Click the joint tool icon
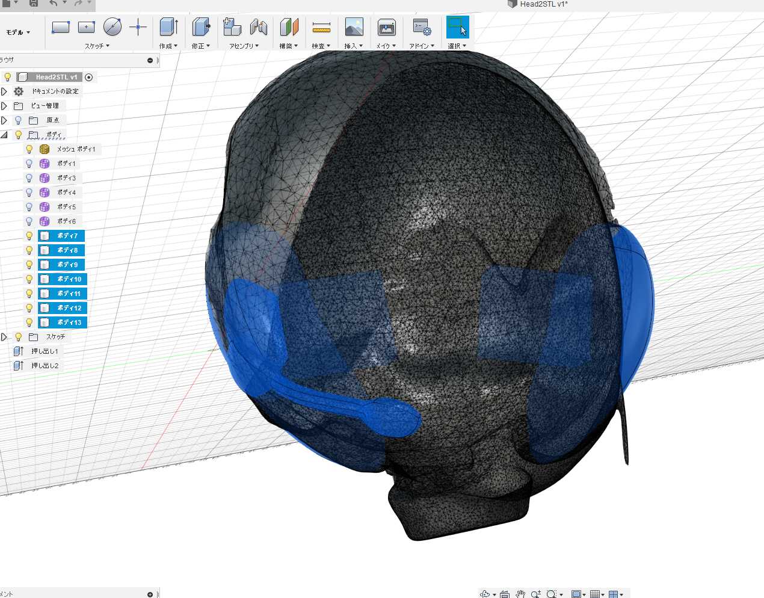The height and width of the screenshot is (598, 764). (x=259, y=27)
